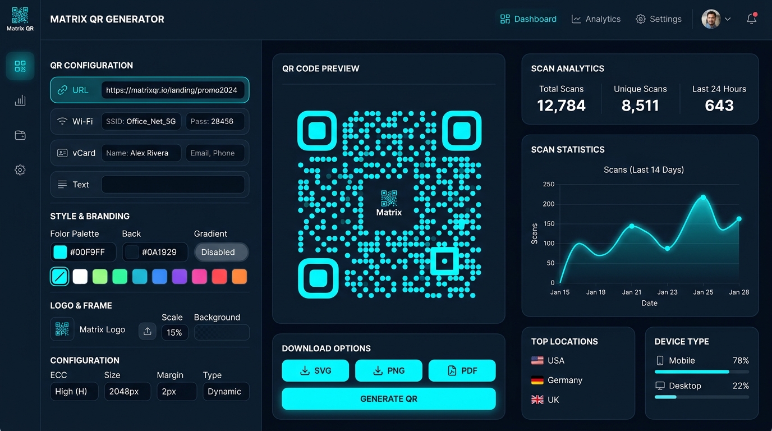Click the URL input field
This screenshot has width=772, height=431.
point(173,90)
